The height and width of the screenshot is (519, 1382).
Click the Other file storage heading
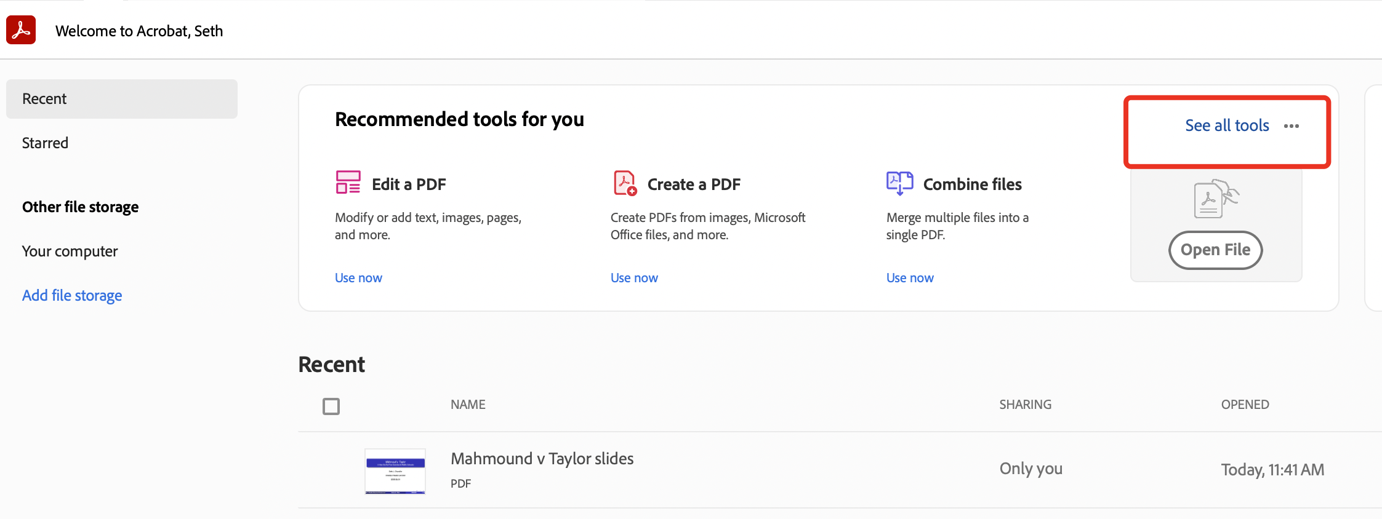point(81,207)
